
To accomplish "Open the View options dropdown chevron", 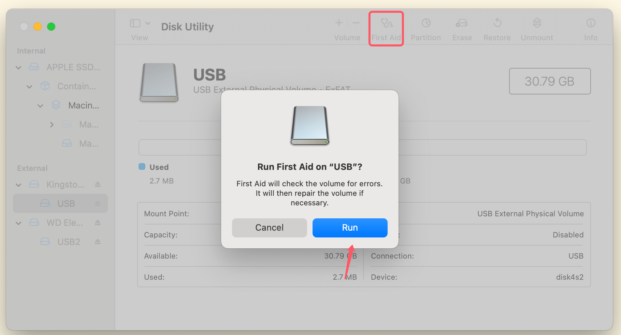I will [148, 23].
